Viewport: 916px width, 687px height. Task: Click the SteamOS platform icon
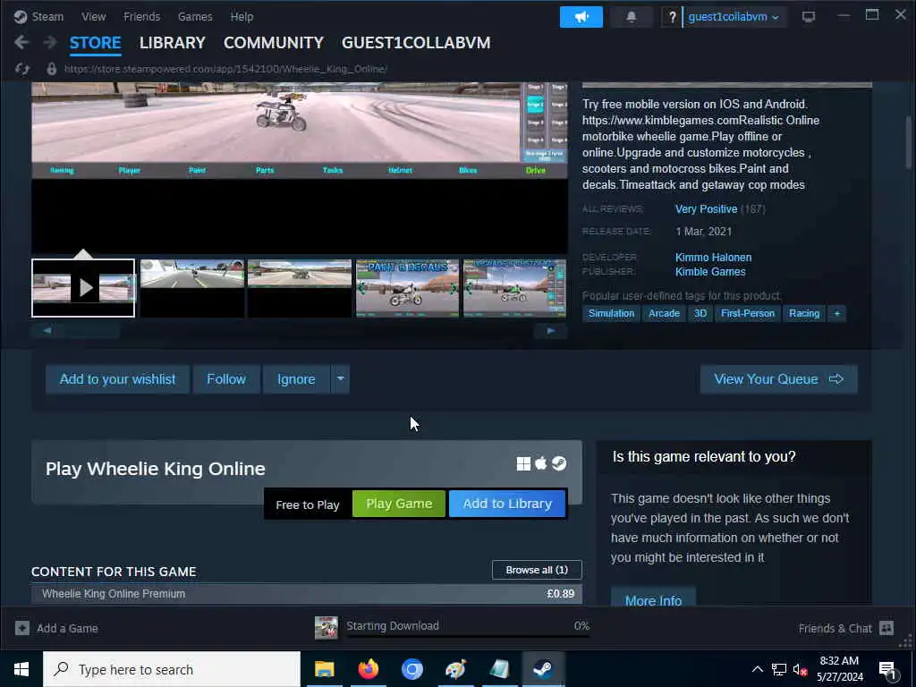559,463
